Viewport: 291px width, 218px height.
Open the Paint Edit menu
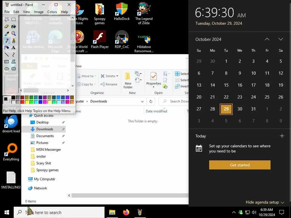16,12
